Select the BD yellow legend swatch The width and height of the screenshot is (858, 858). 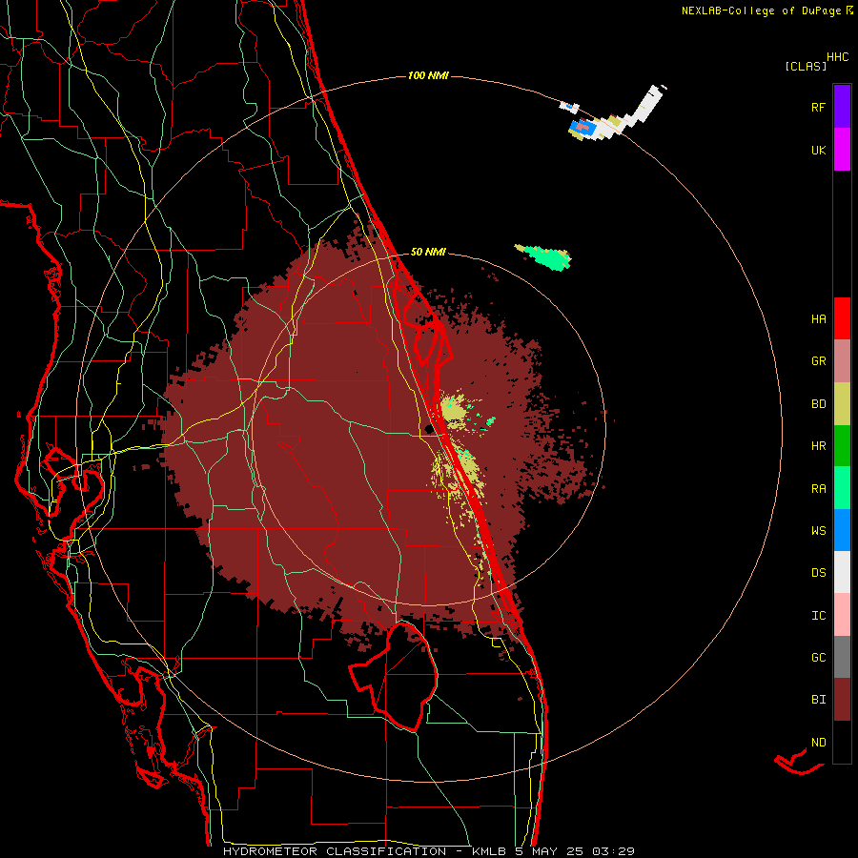click(x=842, y=404)
